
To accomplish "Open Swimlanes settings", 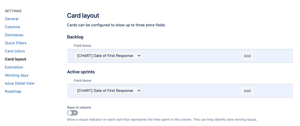I will tap(14, 35).
